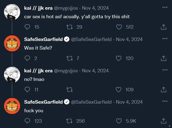The height and width of the screenshot is (128, 172).
Task: Reply to the "no? lmao" tweet
Action: [28, 90]
